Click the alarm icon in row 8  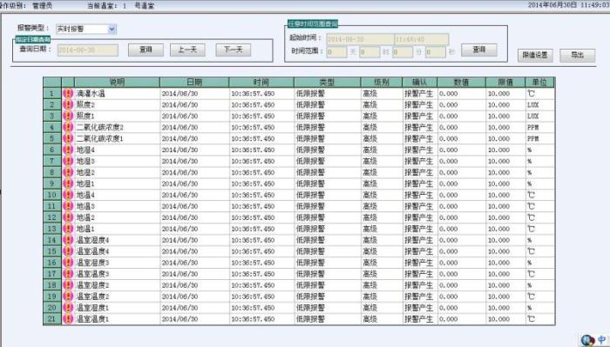coord(68,172)
